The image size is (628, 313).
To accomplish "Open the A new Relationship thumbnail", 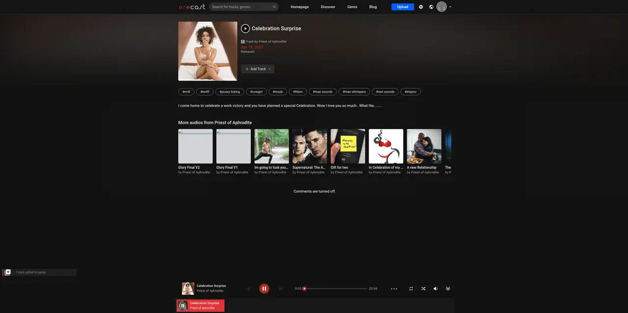I will (x=424, y=146).
